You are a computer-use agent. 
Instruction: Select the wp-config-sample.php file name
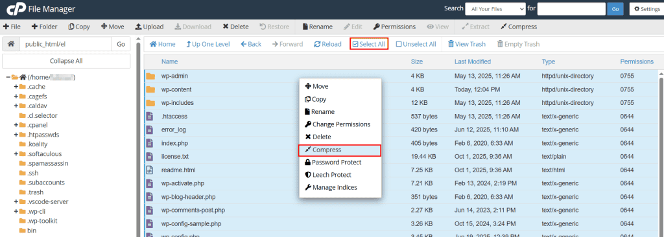coord(191,223)
